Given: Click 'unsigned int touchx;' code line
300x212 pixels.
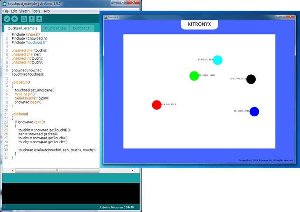Looking at the screenshot, I should coord(27,58).
